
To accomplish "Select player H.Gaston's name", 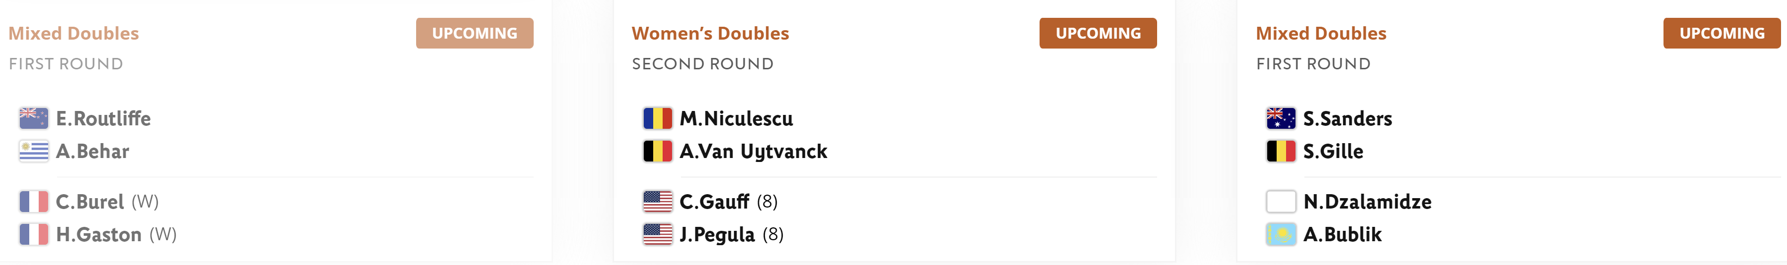I will [x=99, y=235].
